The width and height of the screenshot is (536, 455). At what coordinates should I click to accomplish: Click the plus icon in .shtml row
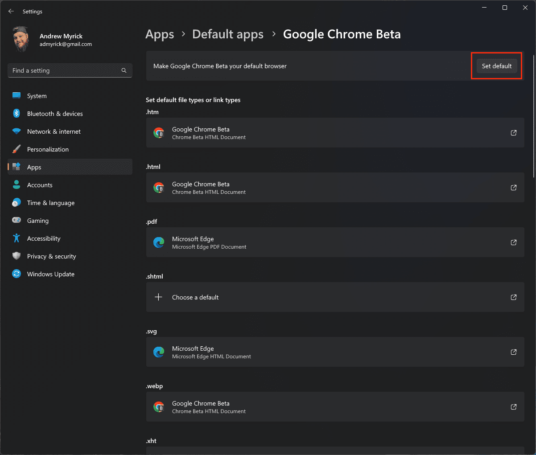click(x=158, y=297)
